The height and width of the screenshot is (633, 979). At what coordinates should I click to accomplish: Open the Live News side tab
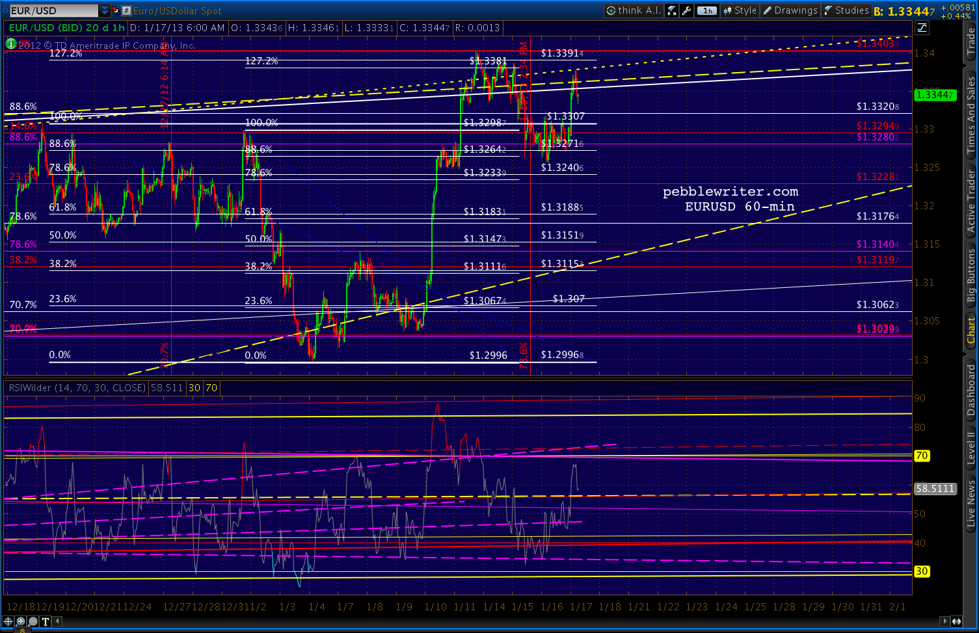point(971,503)
